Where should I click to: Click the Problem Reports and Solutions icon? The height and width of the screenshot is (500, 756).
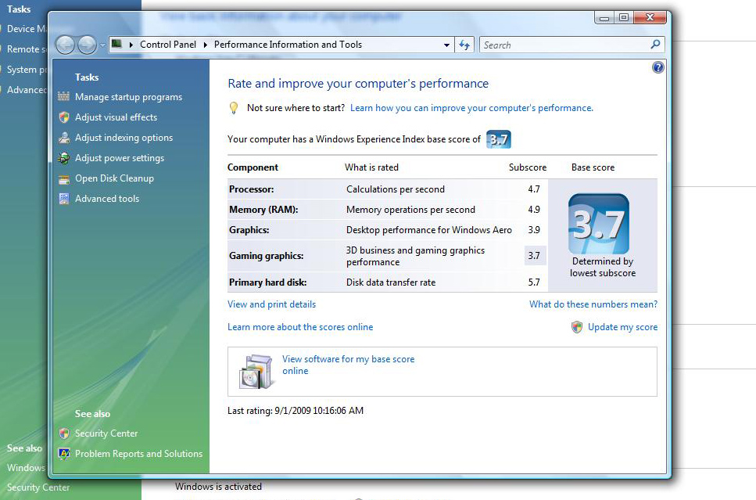tap(63, 454)
